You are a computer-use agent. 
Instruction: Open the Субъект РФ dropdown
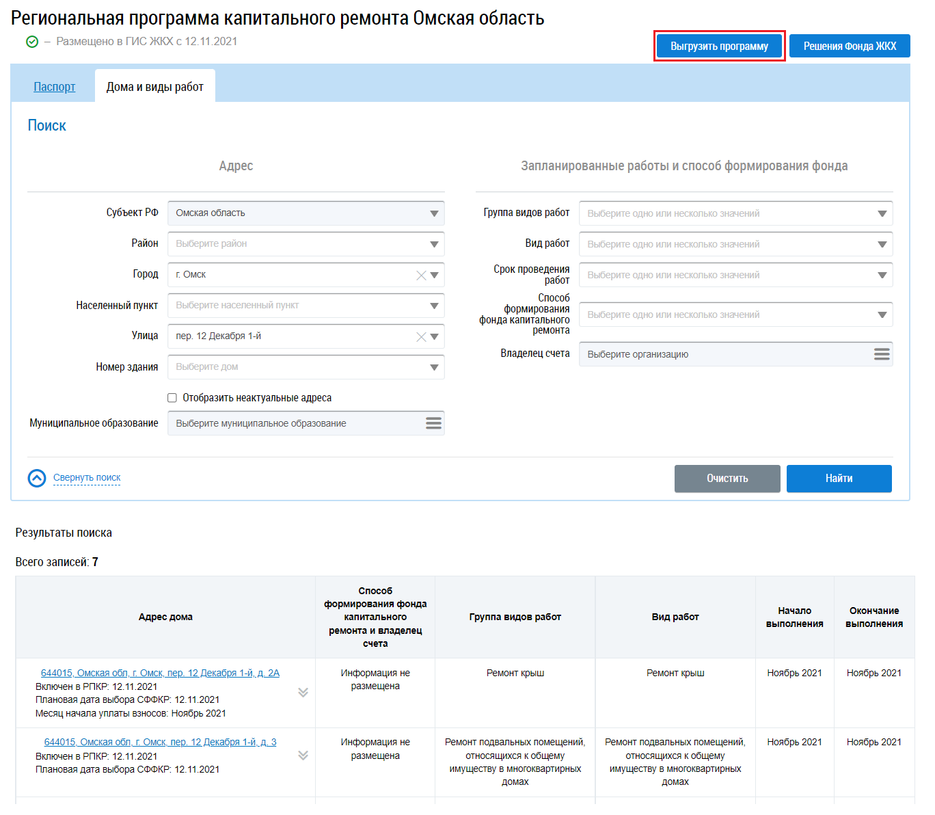[306, 213]
